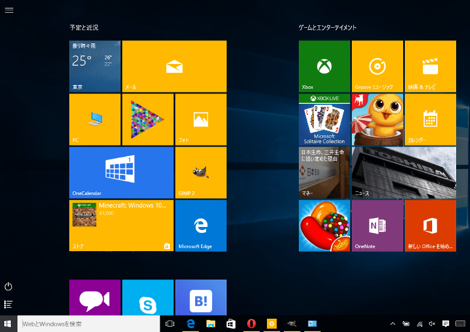
Task: Open the B! Hatena bookmark tile
Action: [201, 298]
